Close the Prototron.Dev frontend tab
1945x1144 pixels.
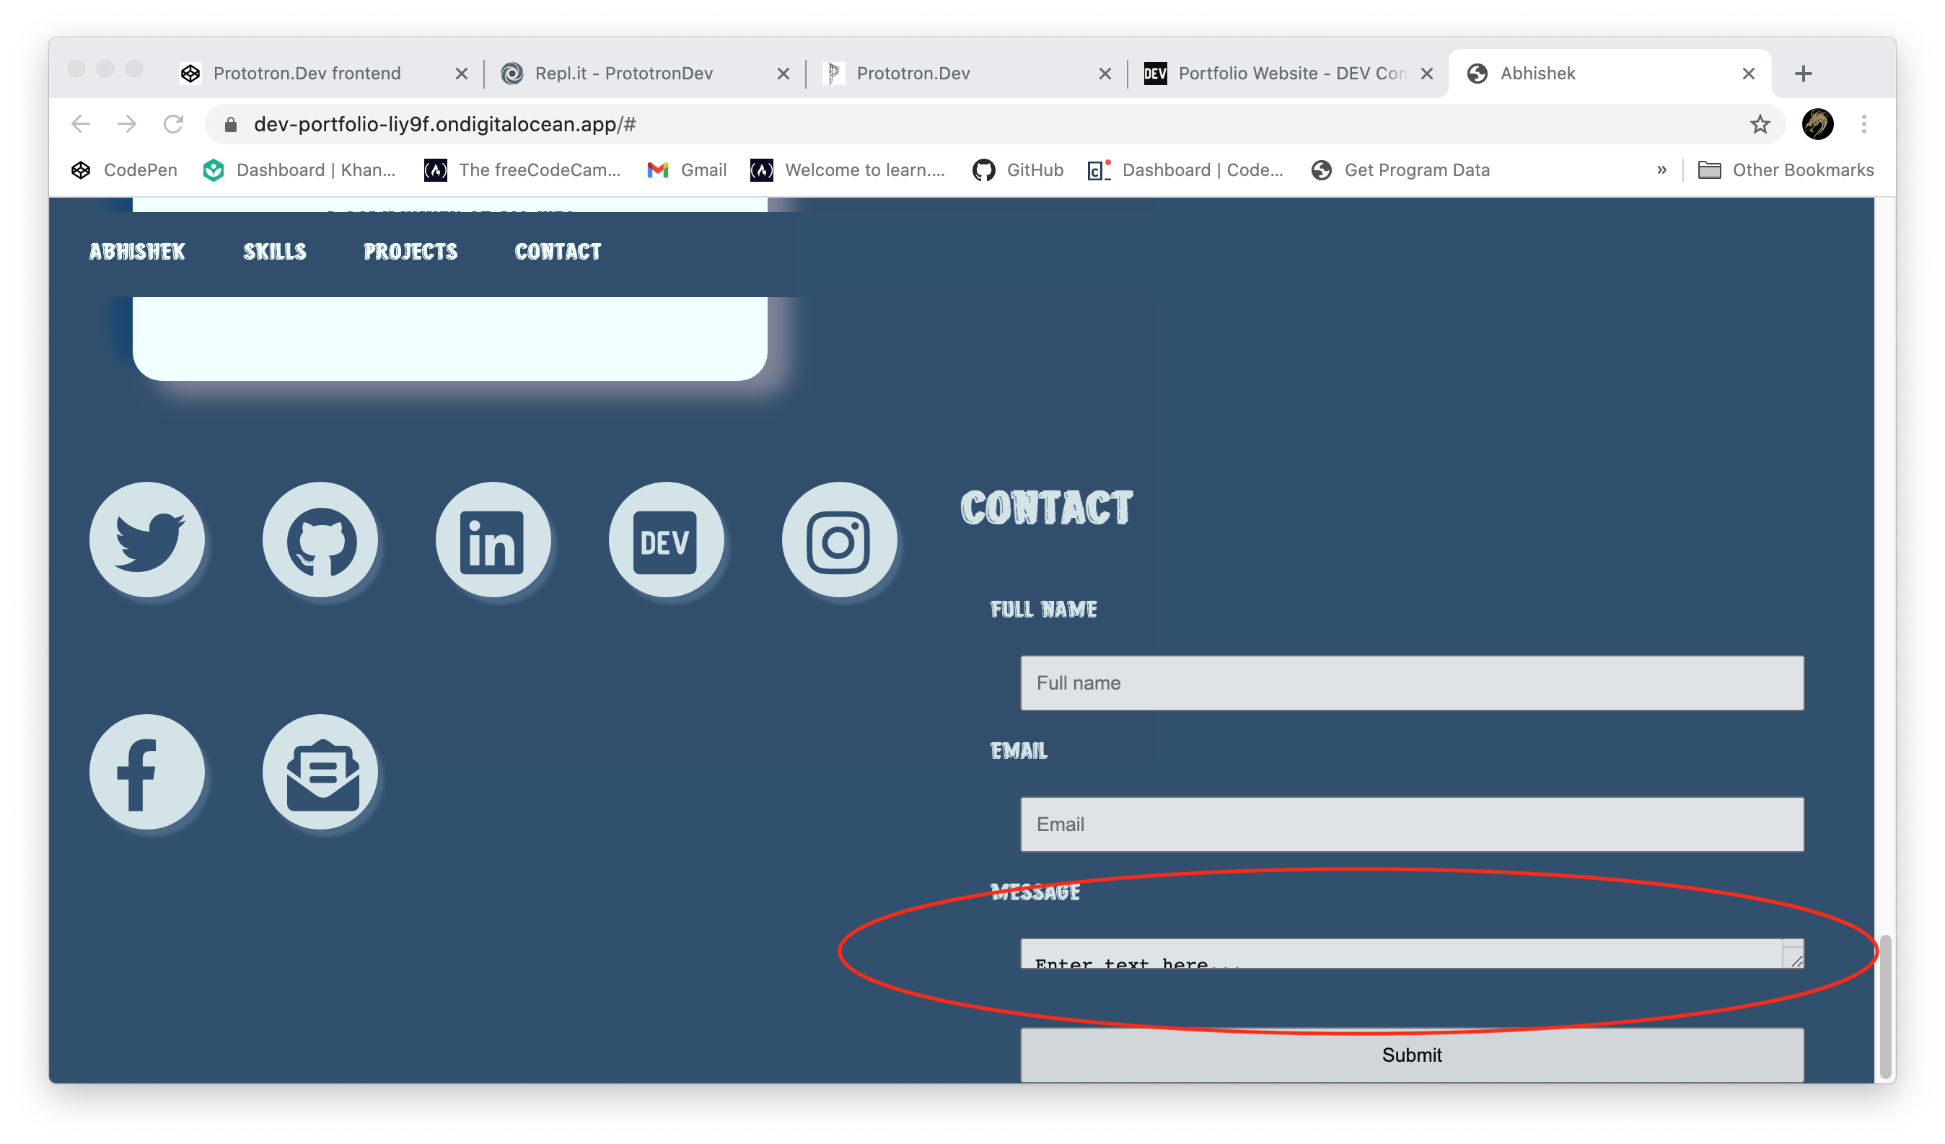pos(461,74)
